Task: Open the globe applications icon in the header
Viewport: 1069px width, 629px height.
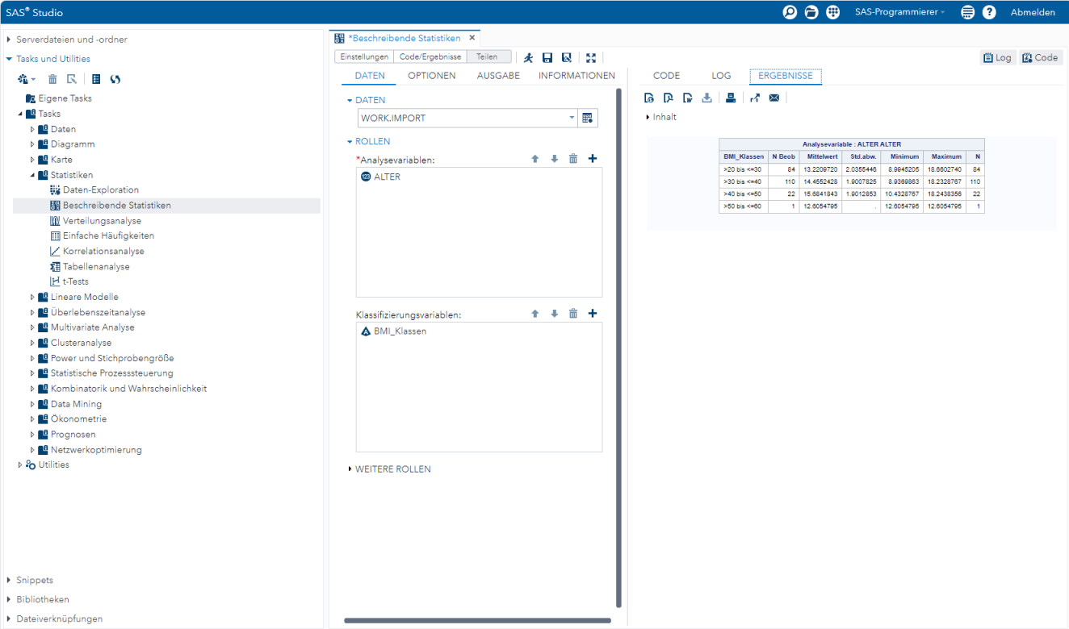Action: (x=833, y=12)
